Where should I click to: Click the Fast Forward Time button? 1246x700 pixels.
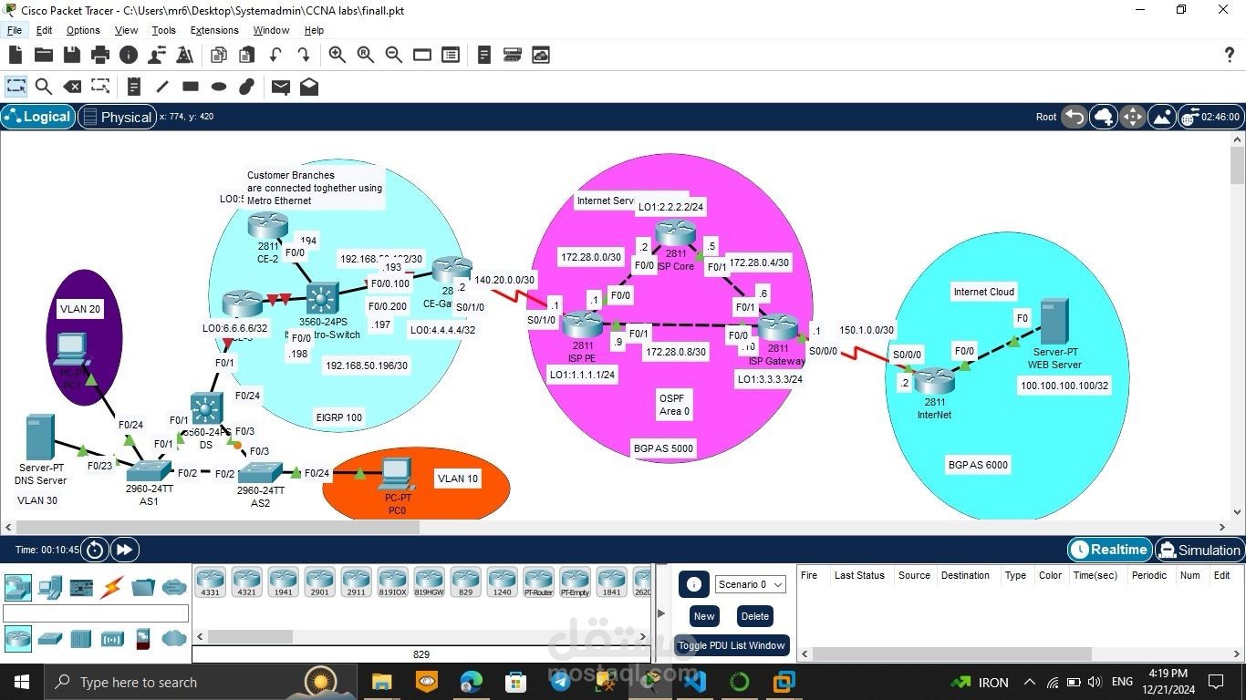click(125, 550)
